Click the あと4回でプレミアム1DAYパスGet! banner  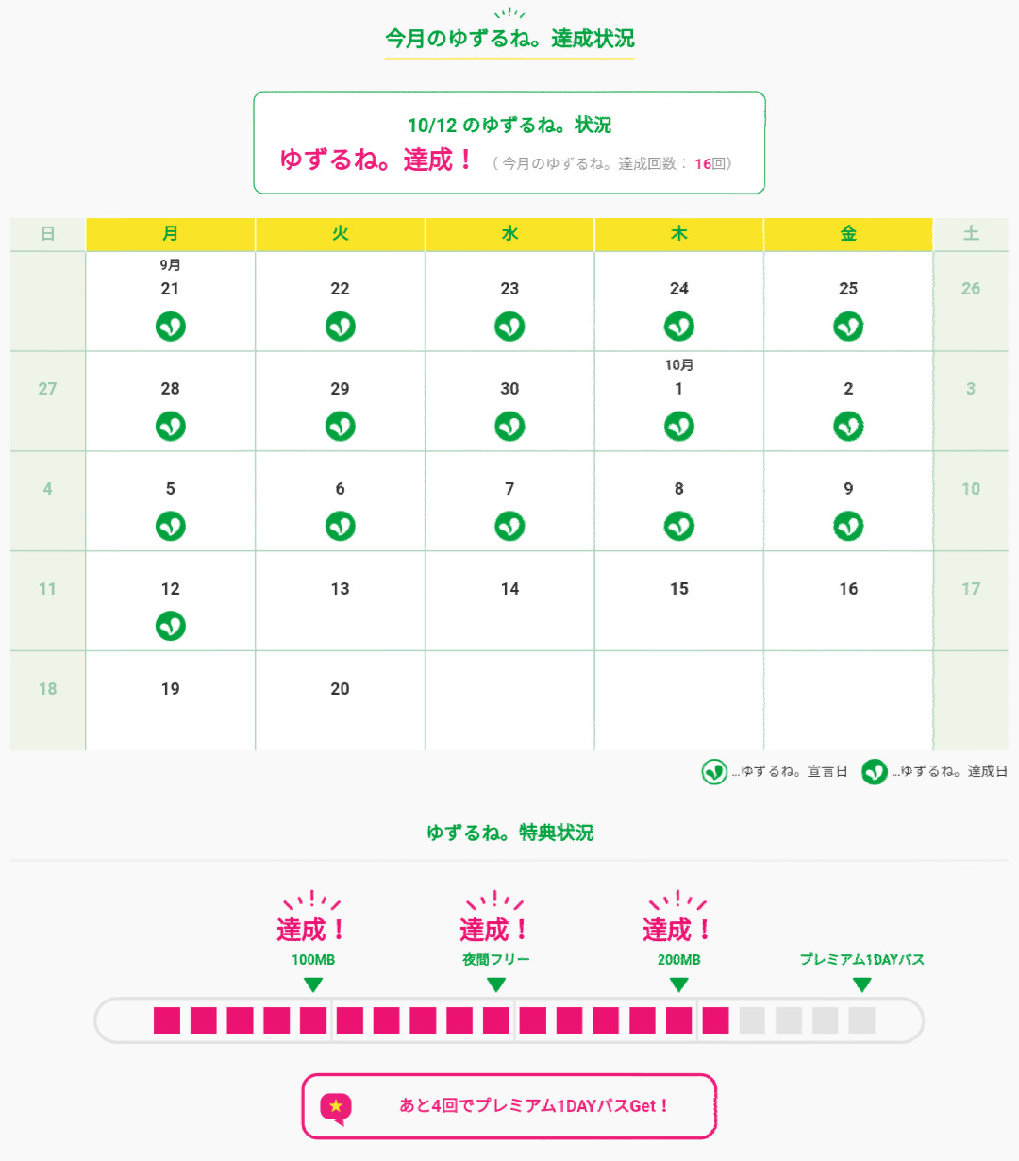pyautogui.click(x=509, y=1106)
